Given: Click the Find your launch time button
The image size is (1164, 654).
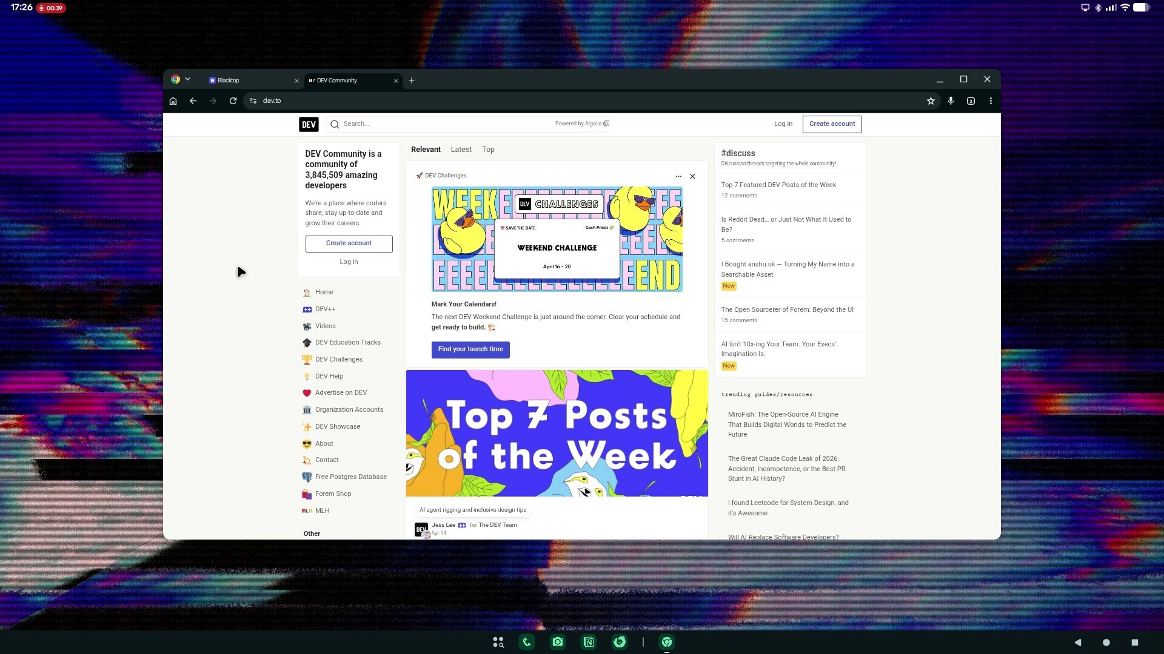Looking at the screenshot, I should coord(470,349).
